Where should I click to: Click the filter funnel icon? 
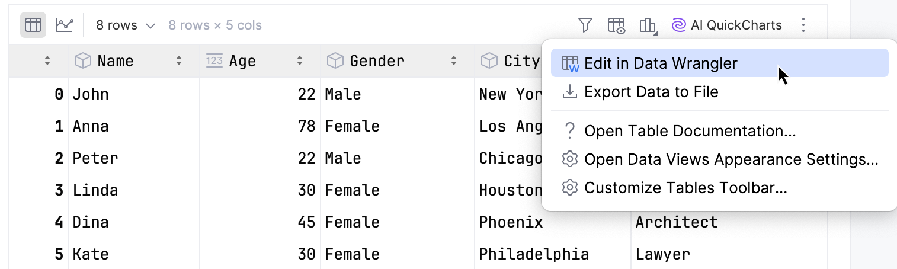point(585,25)
